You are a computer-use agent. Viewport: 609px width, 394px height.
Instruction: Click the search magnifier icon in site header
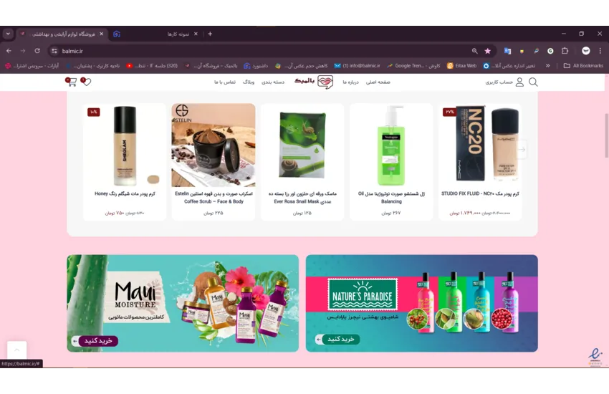[x=533, y=82]
